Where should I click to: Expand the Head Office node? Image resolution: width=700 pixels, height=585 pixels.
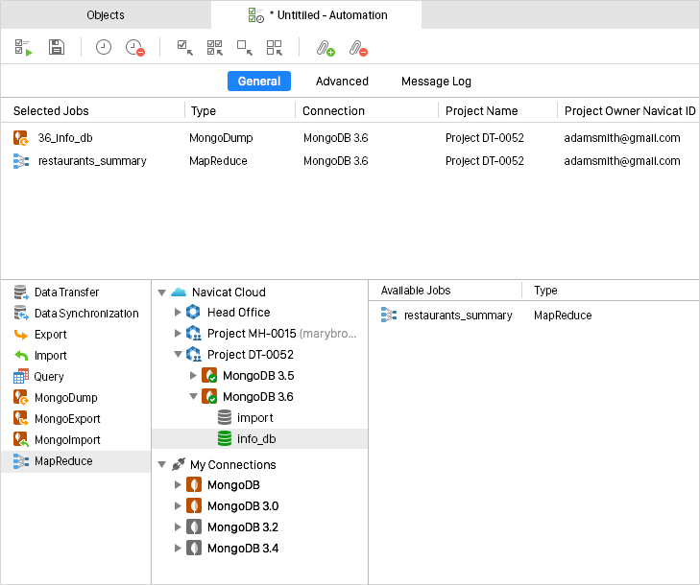click(x=178, y=312)
